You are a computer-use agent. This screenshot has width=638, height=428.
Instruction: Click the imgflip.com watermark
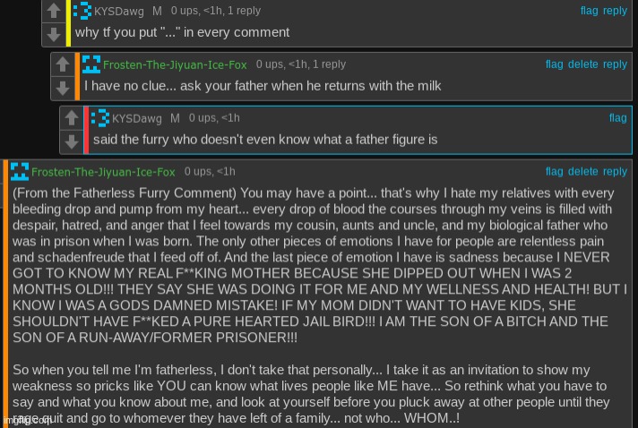coord(28,420)
